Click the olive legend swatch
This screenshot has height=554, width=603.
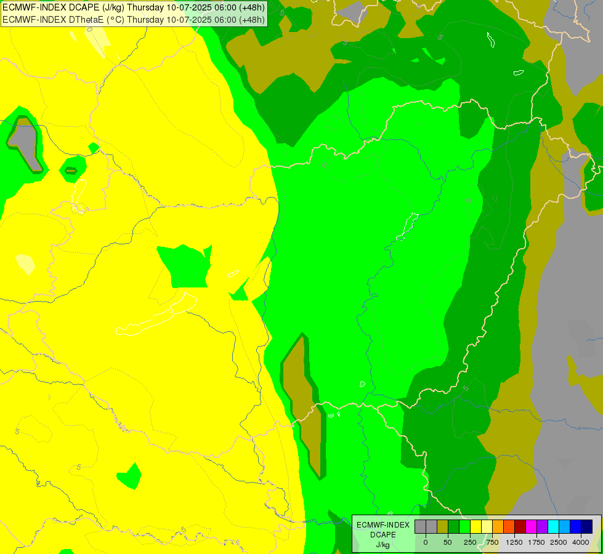(x=442, y=527)
